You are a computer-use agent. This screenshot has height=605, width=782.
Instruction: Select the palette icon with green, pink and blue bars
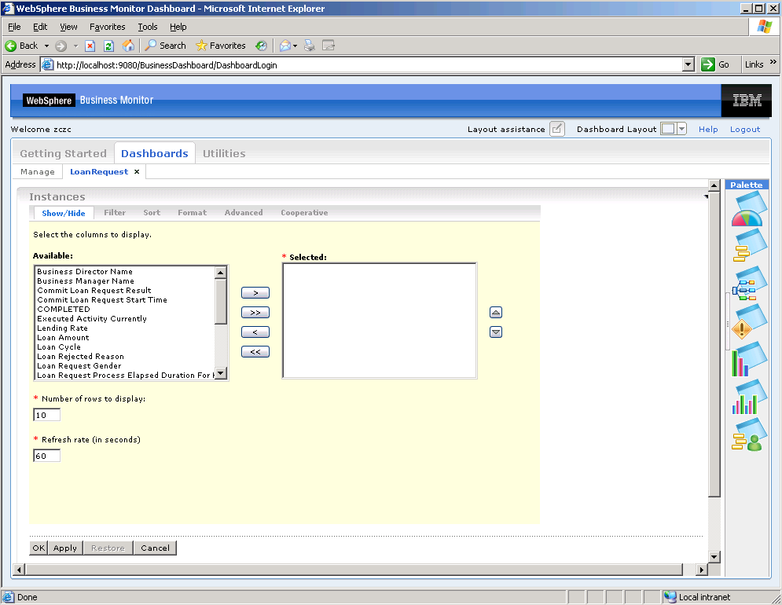tap(748, 359)
